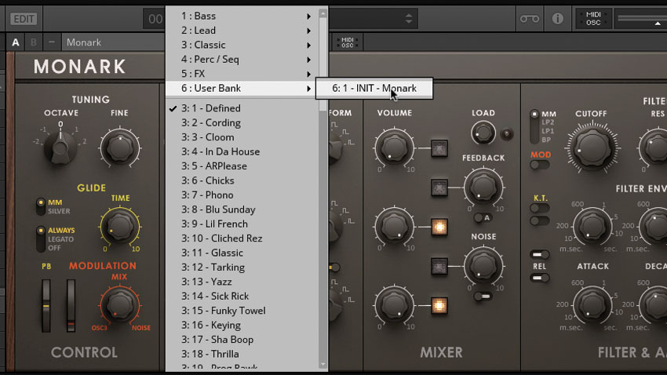Toggle the REL release switch
Viewport: 667px width, 375px height.
click(539, 278)
